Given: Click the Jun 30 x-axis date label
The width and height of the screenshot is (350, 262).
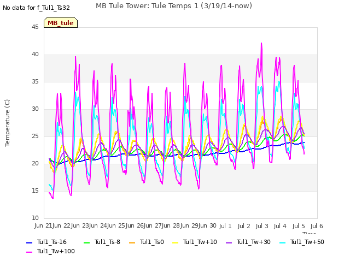Looking at the screenshot, I should [208, 226].
